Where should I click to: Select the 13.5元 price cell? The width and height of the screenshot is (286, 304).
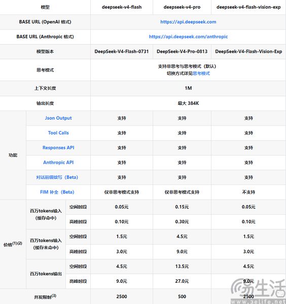pyautogui.click(x=182, y=267)
